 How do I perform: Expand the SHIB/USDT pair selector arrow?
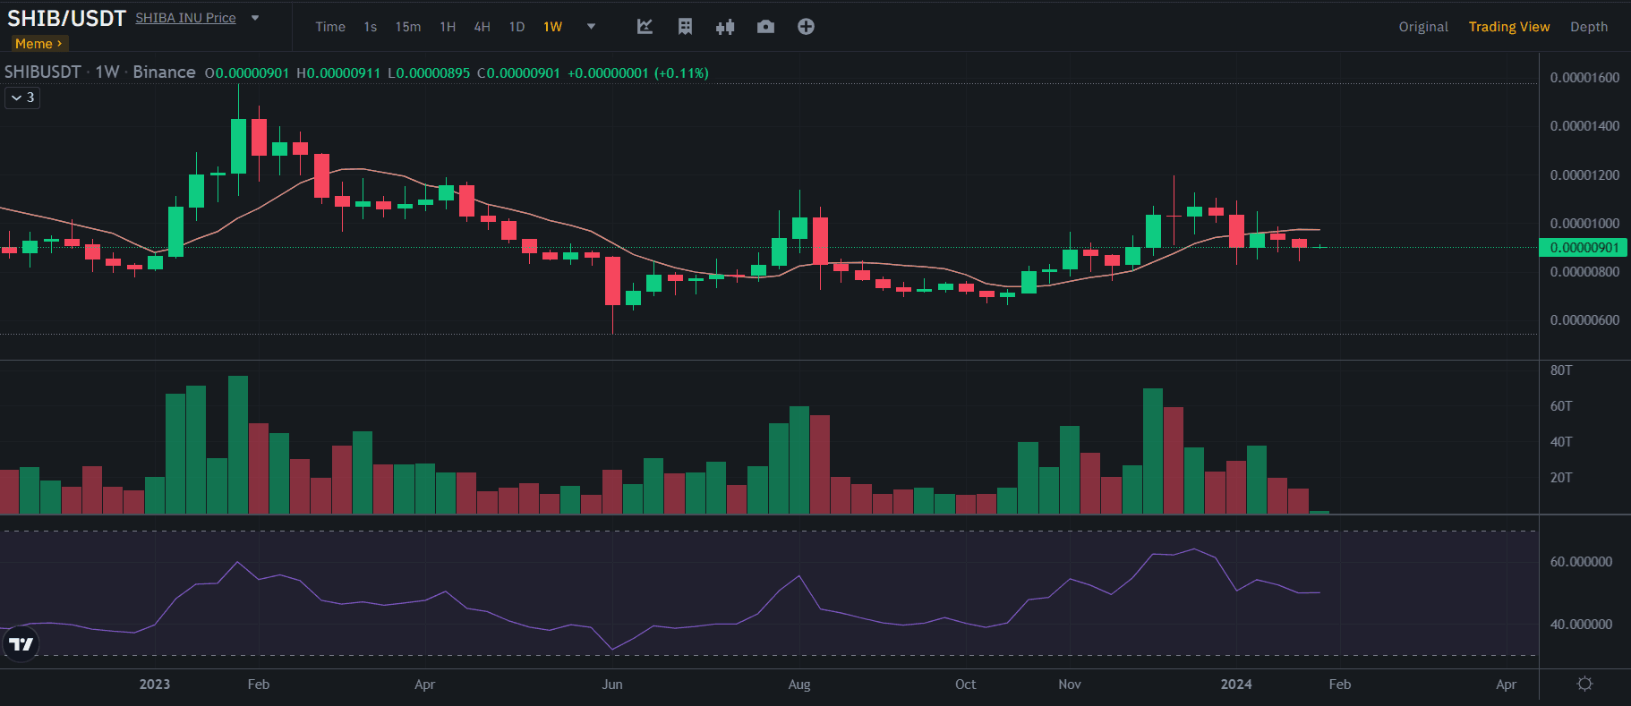[255, 18]
